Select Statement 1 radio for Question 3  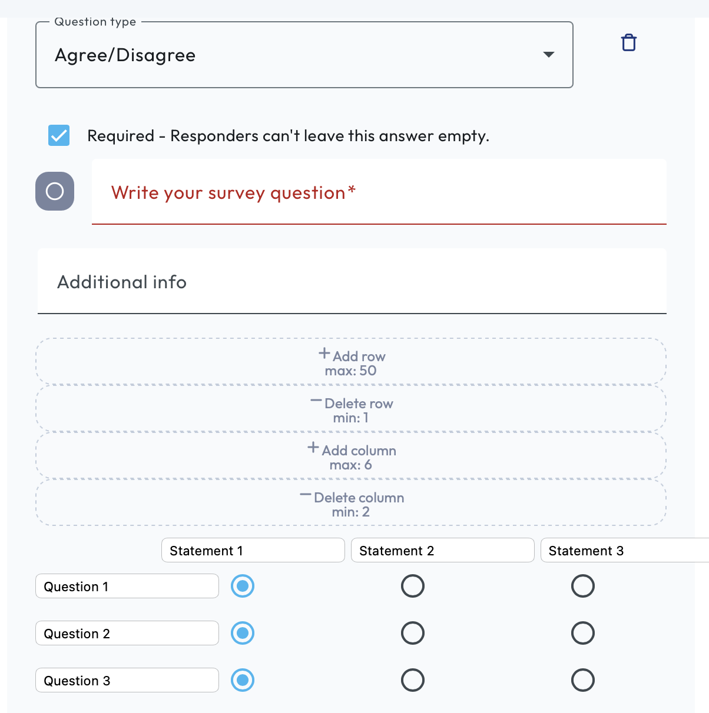click(x=243, y=680)
